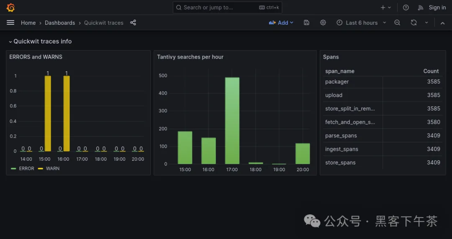The image size is (452, 239).
Task: Click the ERROR legend green color swatch
Action: [13, 168]
